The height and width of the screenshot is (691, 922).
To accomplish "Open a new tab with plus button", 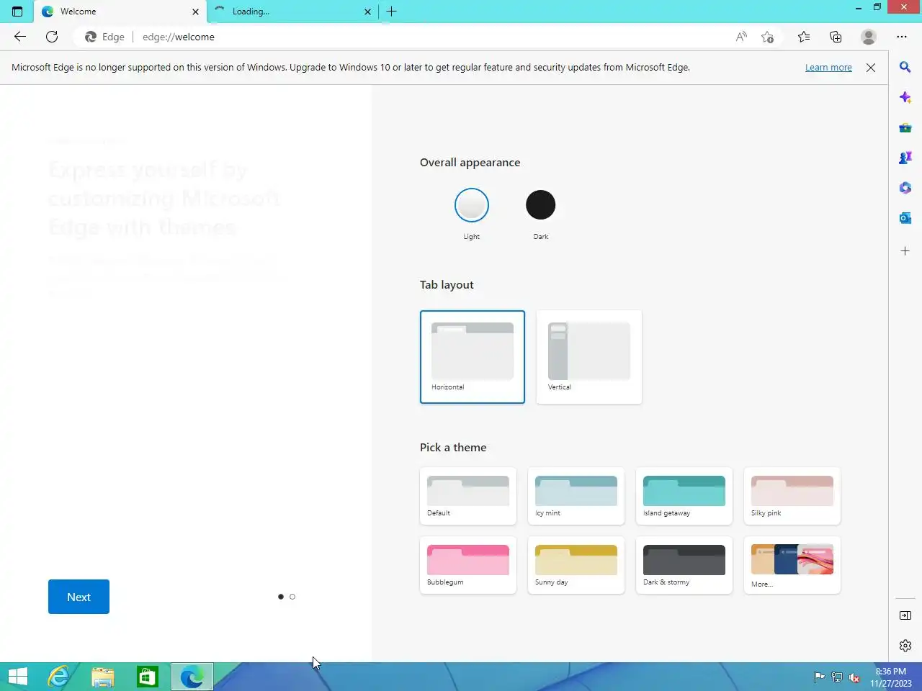I will pos(391,12).
